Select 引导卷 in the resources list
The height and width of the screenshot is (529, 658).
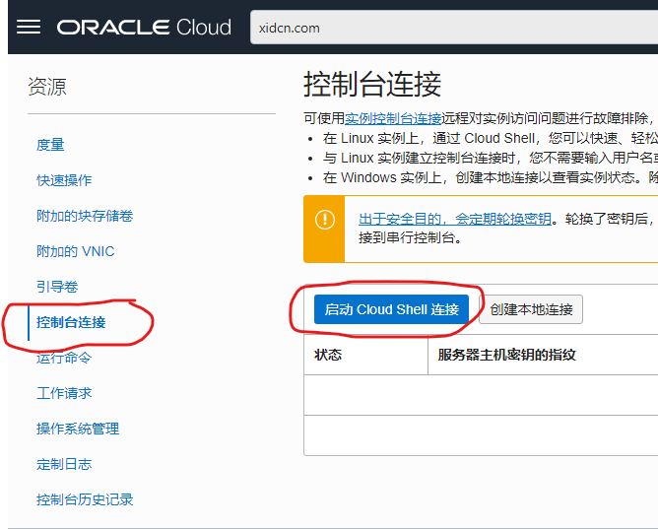(x=57, y=287)
